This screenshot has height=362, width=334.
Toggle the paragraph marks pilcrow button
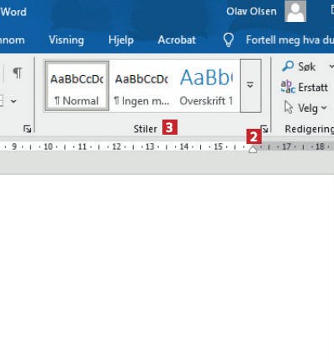coord(18,73)
